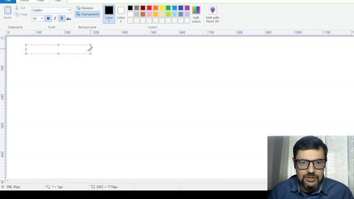The image size is (354, 199).
Task: Pick the blue-gray palette swatch
Action: [x=181, y=14]
